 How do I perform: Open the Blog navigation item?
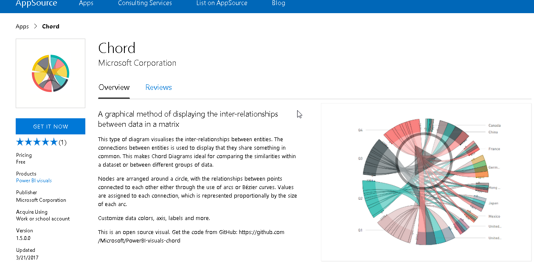tap(278, 3)
